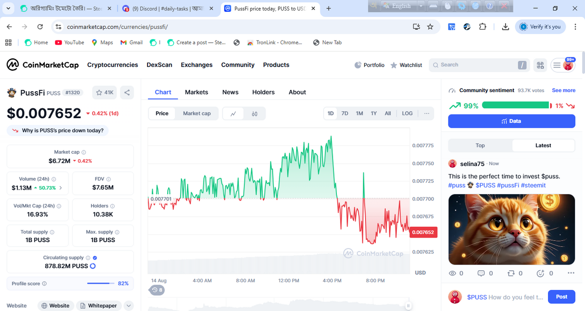
Task: Click the Profile score info icon
Action: pyautogui.click(x=44, y=284)
